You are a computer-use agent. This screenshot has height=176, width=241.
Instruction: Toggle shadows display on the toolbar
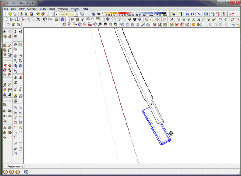(93, 14)
